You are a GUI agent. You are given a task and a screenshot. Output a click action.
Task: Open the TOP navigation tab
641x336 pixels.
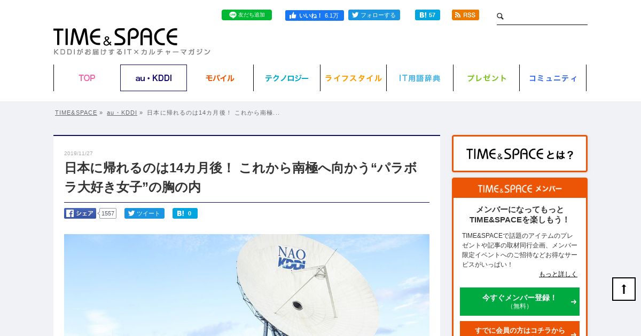[x=87, y=78]
